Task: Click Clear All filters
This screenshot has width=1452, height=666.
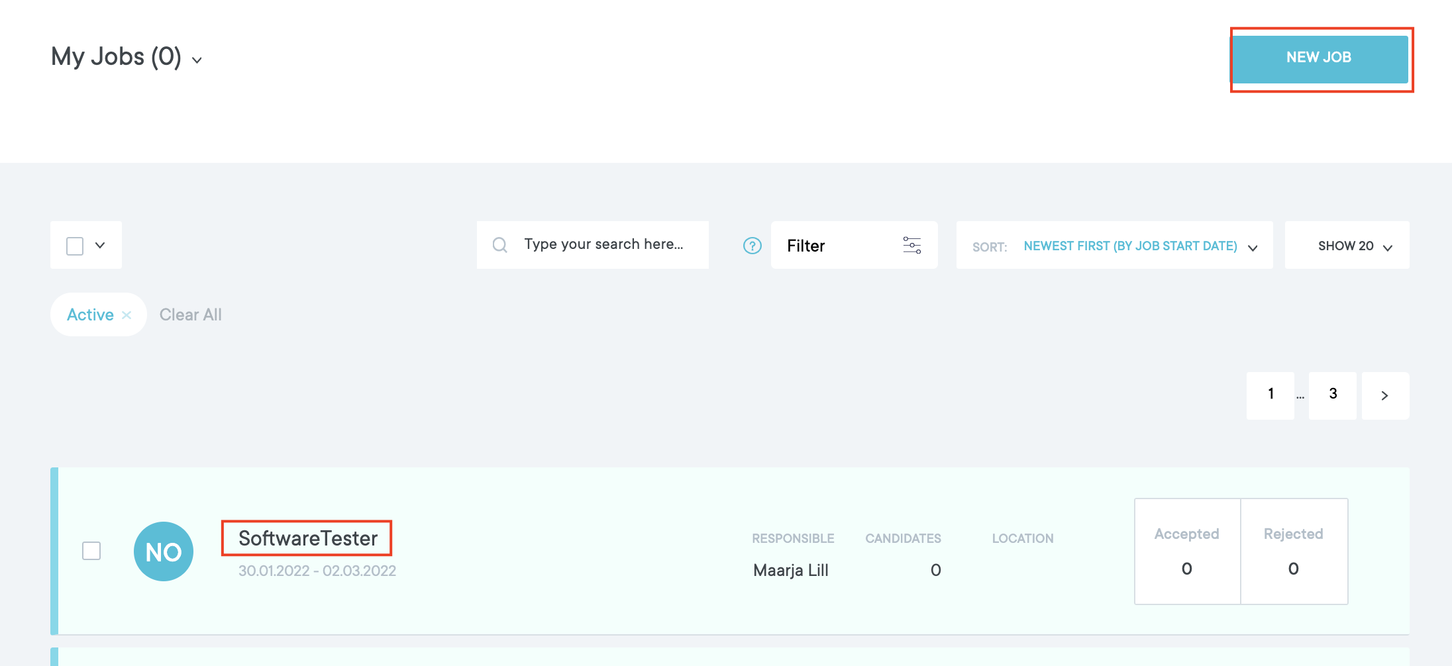Action: coord(191,315)
